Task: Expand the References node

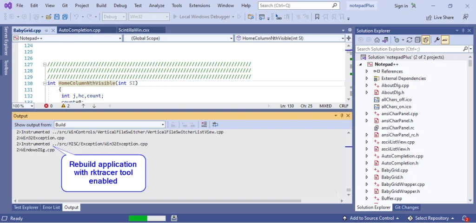Action: click(x=367, y=71)
